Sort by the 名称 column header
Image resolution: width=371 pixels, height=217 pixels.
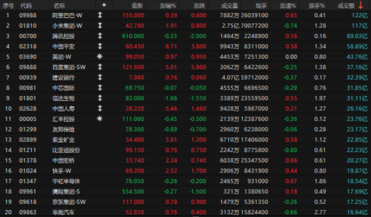click(59, 6)
